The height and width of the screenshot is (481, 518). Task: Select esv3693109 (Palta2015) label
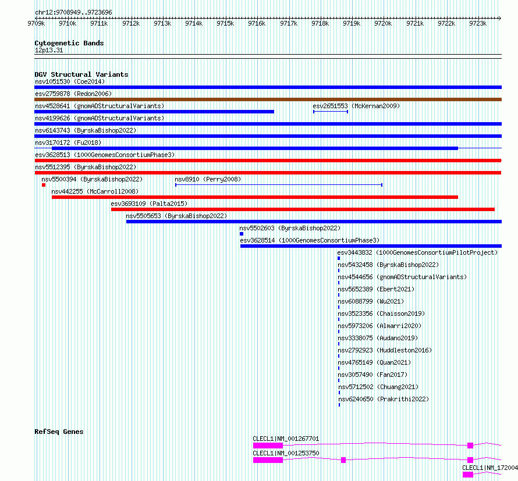[x=149, y=204]
